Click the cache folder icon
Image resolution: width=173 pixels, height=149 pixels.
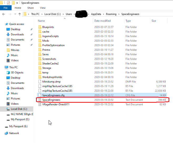pyautogui.click(x=40, y=32)
